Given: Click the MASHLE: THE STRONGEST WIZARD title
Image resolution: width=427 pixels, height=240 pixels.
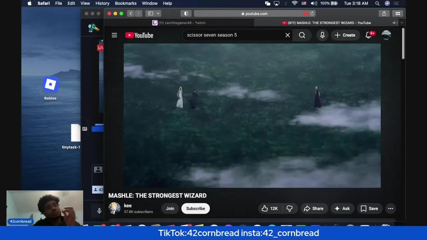Looking at the screenshot, I should (x=157, y=196).
